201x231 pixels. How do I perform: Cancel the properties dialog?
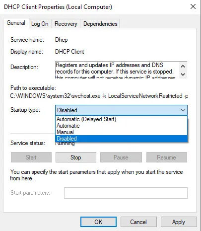138,222
